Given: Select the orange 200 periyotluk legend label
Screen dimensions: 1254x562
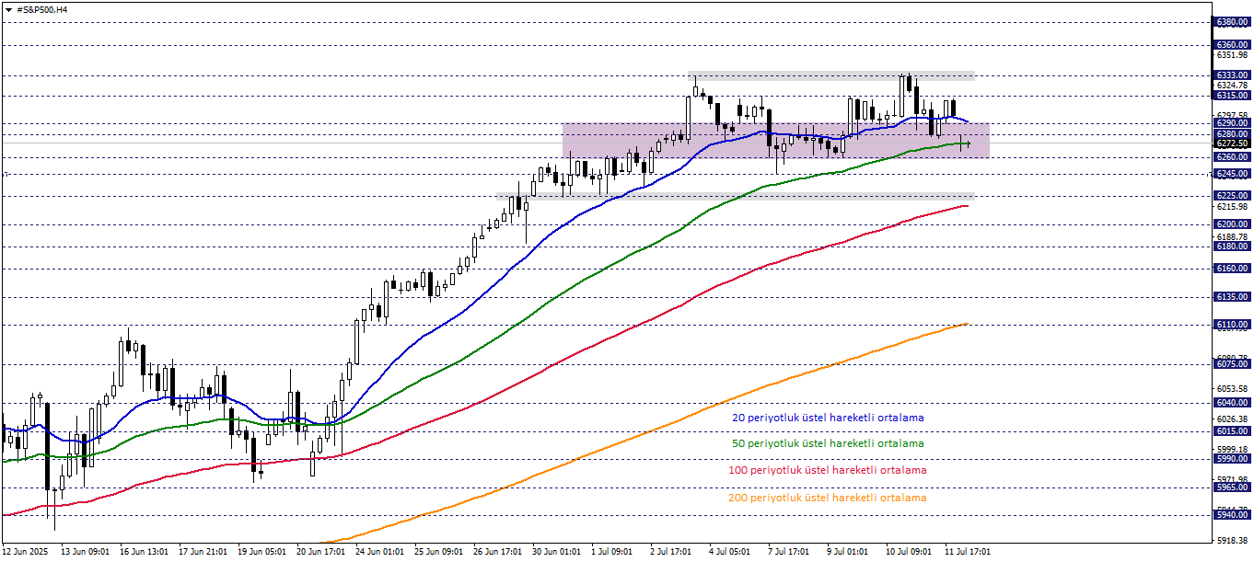Looking at the screenshot, I should point(828,498).
